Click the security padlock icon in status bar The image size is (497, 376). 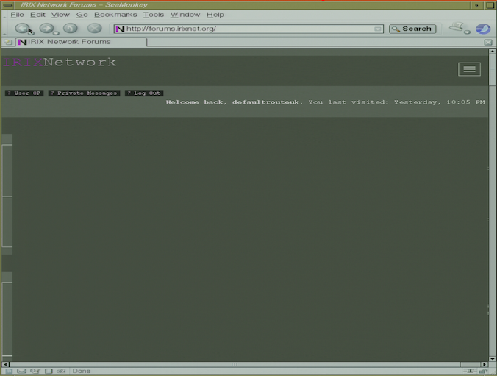click(x=483, y=371)
